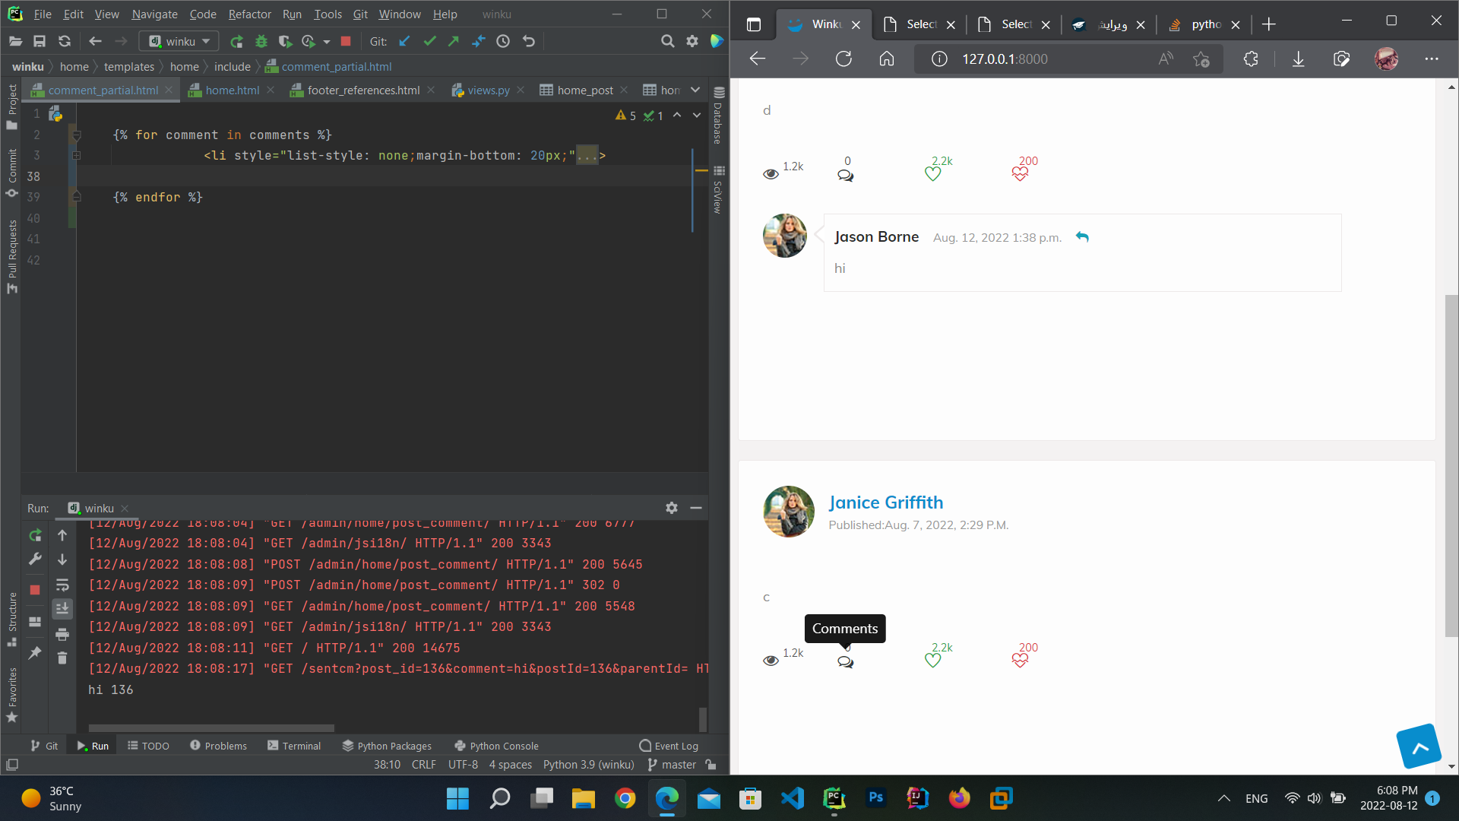
Task: Open the Refactor menu
Action: click(249, 14)
